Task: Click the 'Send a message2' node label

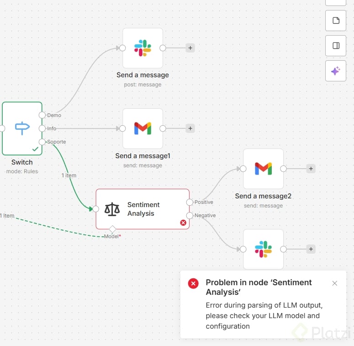Action: point(263,196)
